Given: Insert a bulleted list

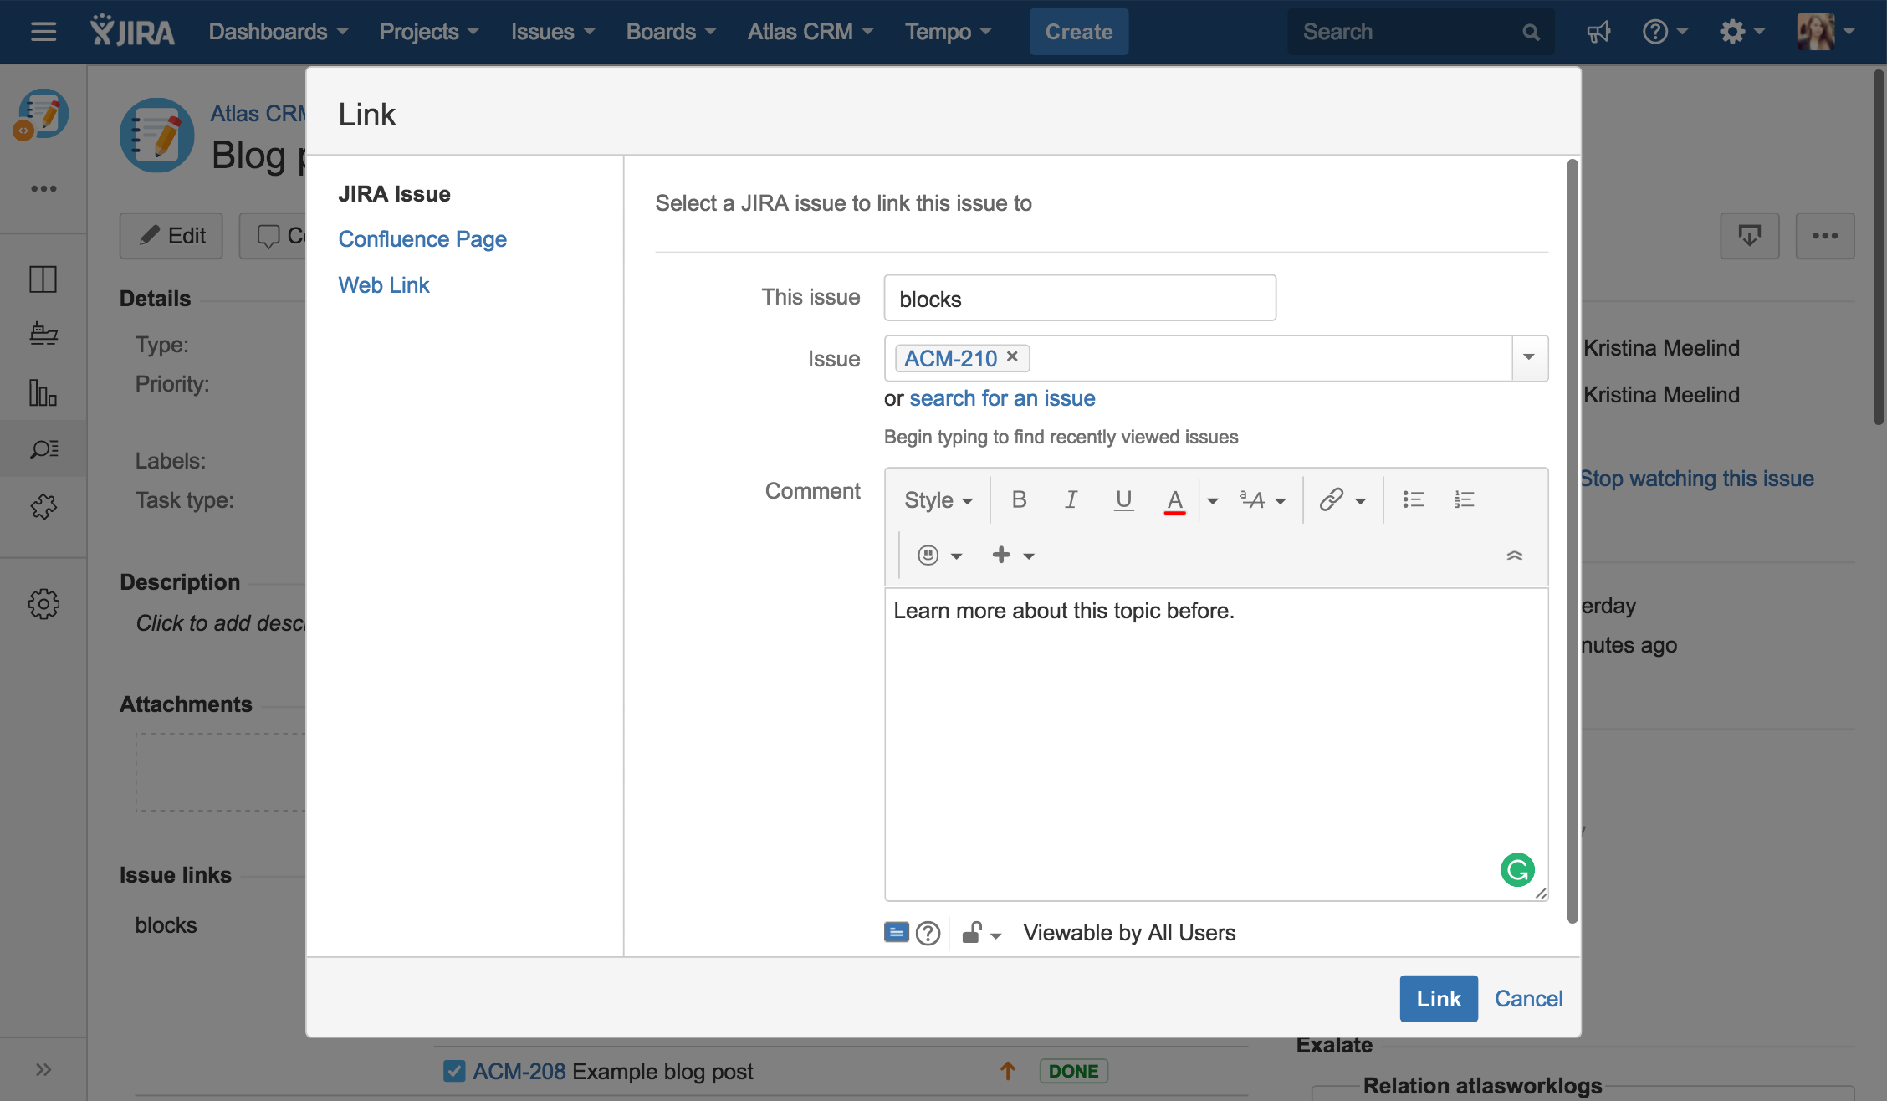Looking at the screenshot, I should pos(1413,499).
